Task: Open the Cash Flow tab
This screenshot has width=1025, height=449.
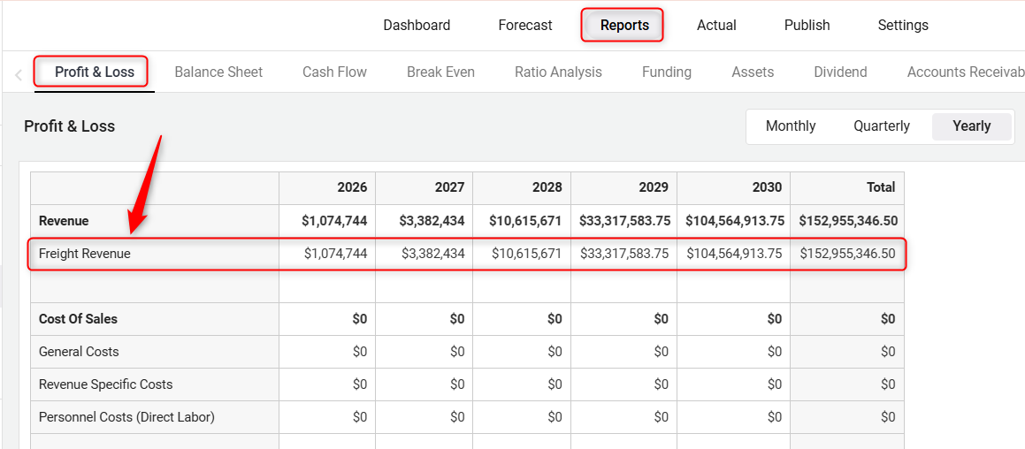Action: (334, 72)
